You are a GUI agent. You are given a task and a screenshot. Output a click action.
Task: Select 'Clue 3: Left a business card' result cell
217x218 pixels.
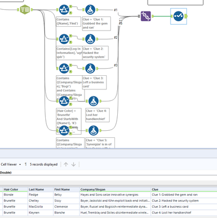pyautogui.click(x=184, y=207)
